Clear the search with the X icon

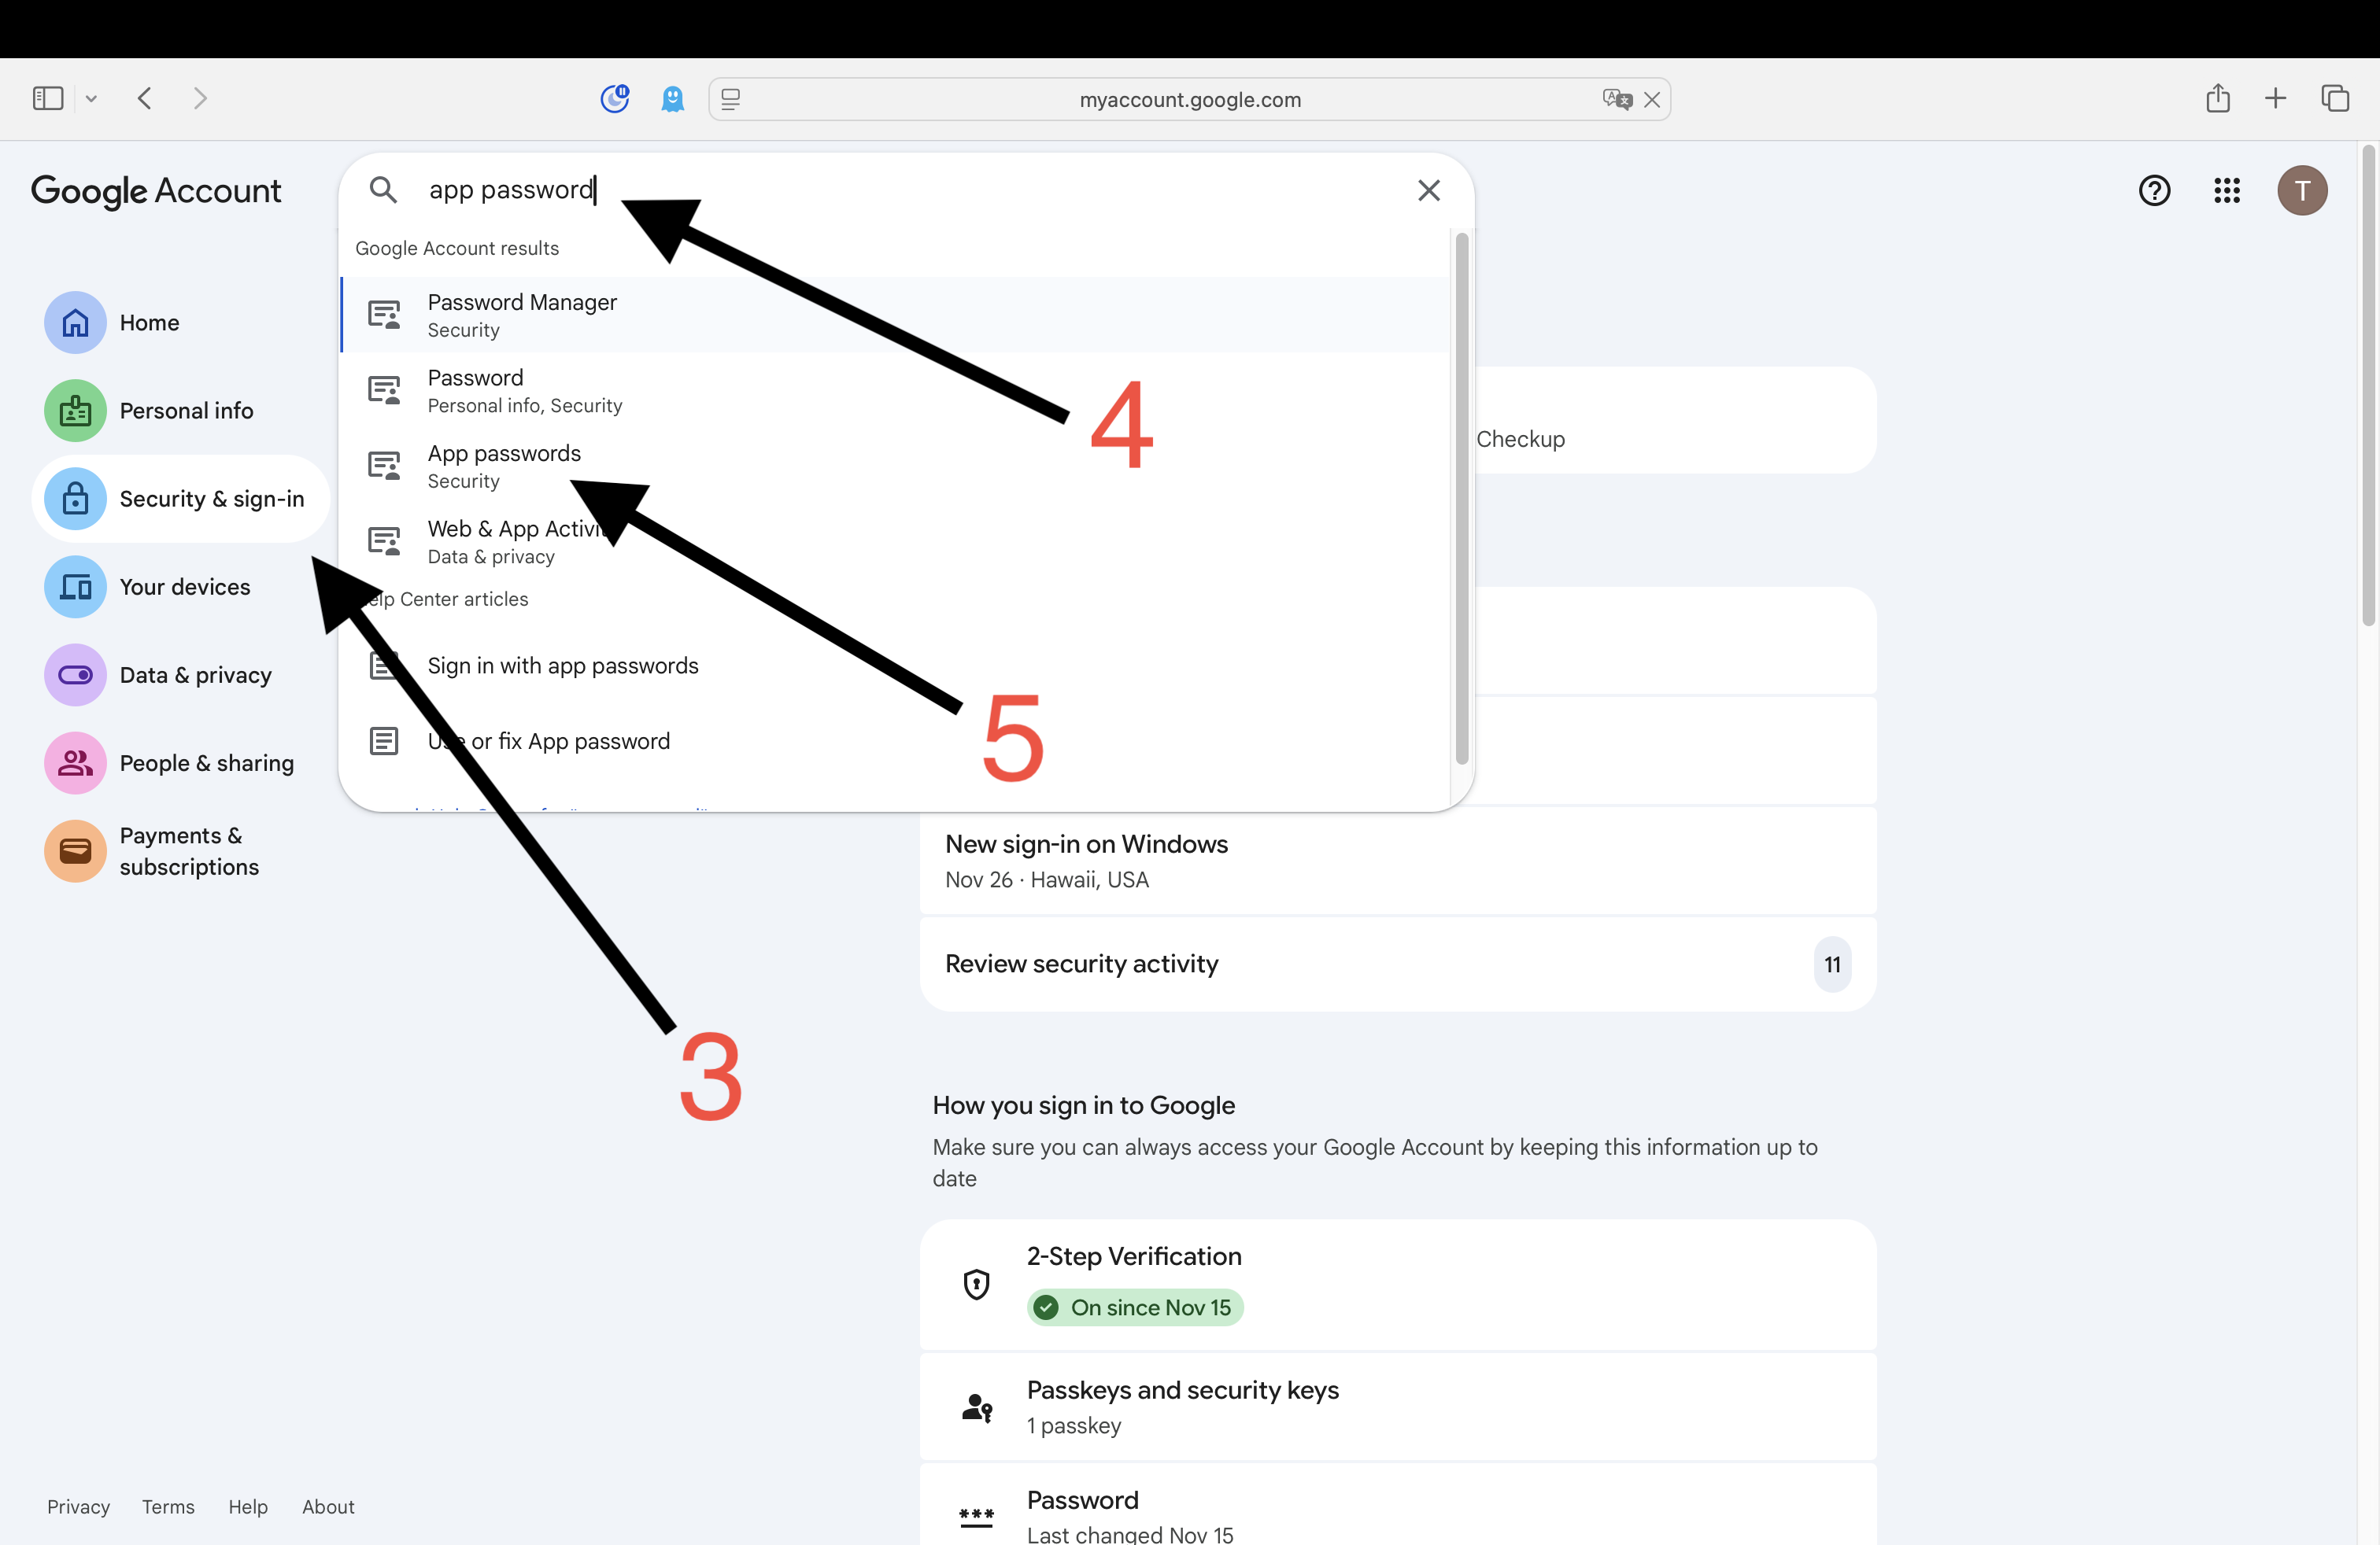(1429, 190)
